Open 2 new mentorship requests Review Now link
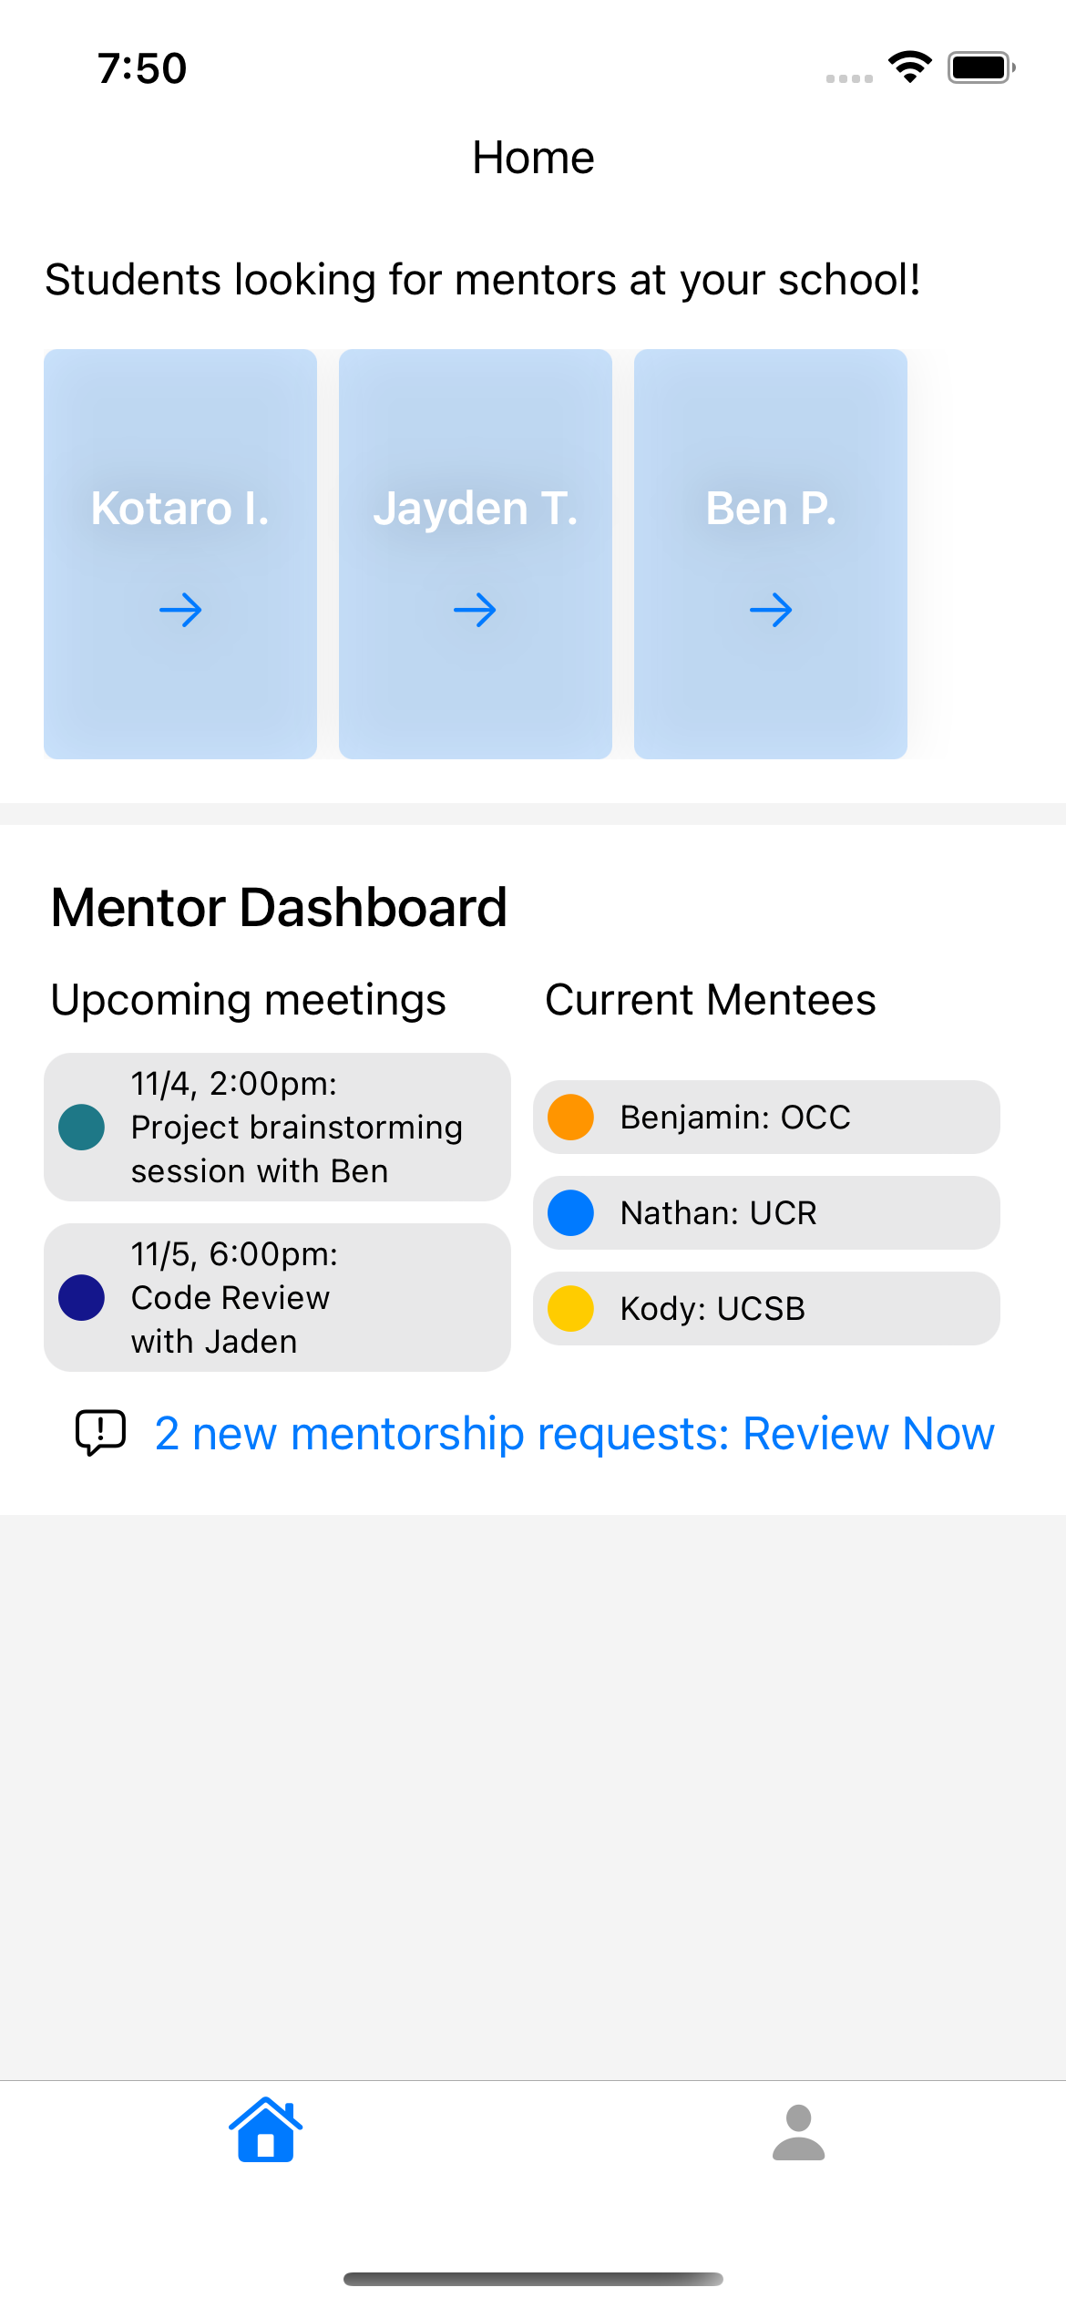The image size is (1066, 2308). 574,1433
